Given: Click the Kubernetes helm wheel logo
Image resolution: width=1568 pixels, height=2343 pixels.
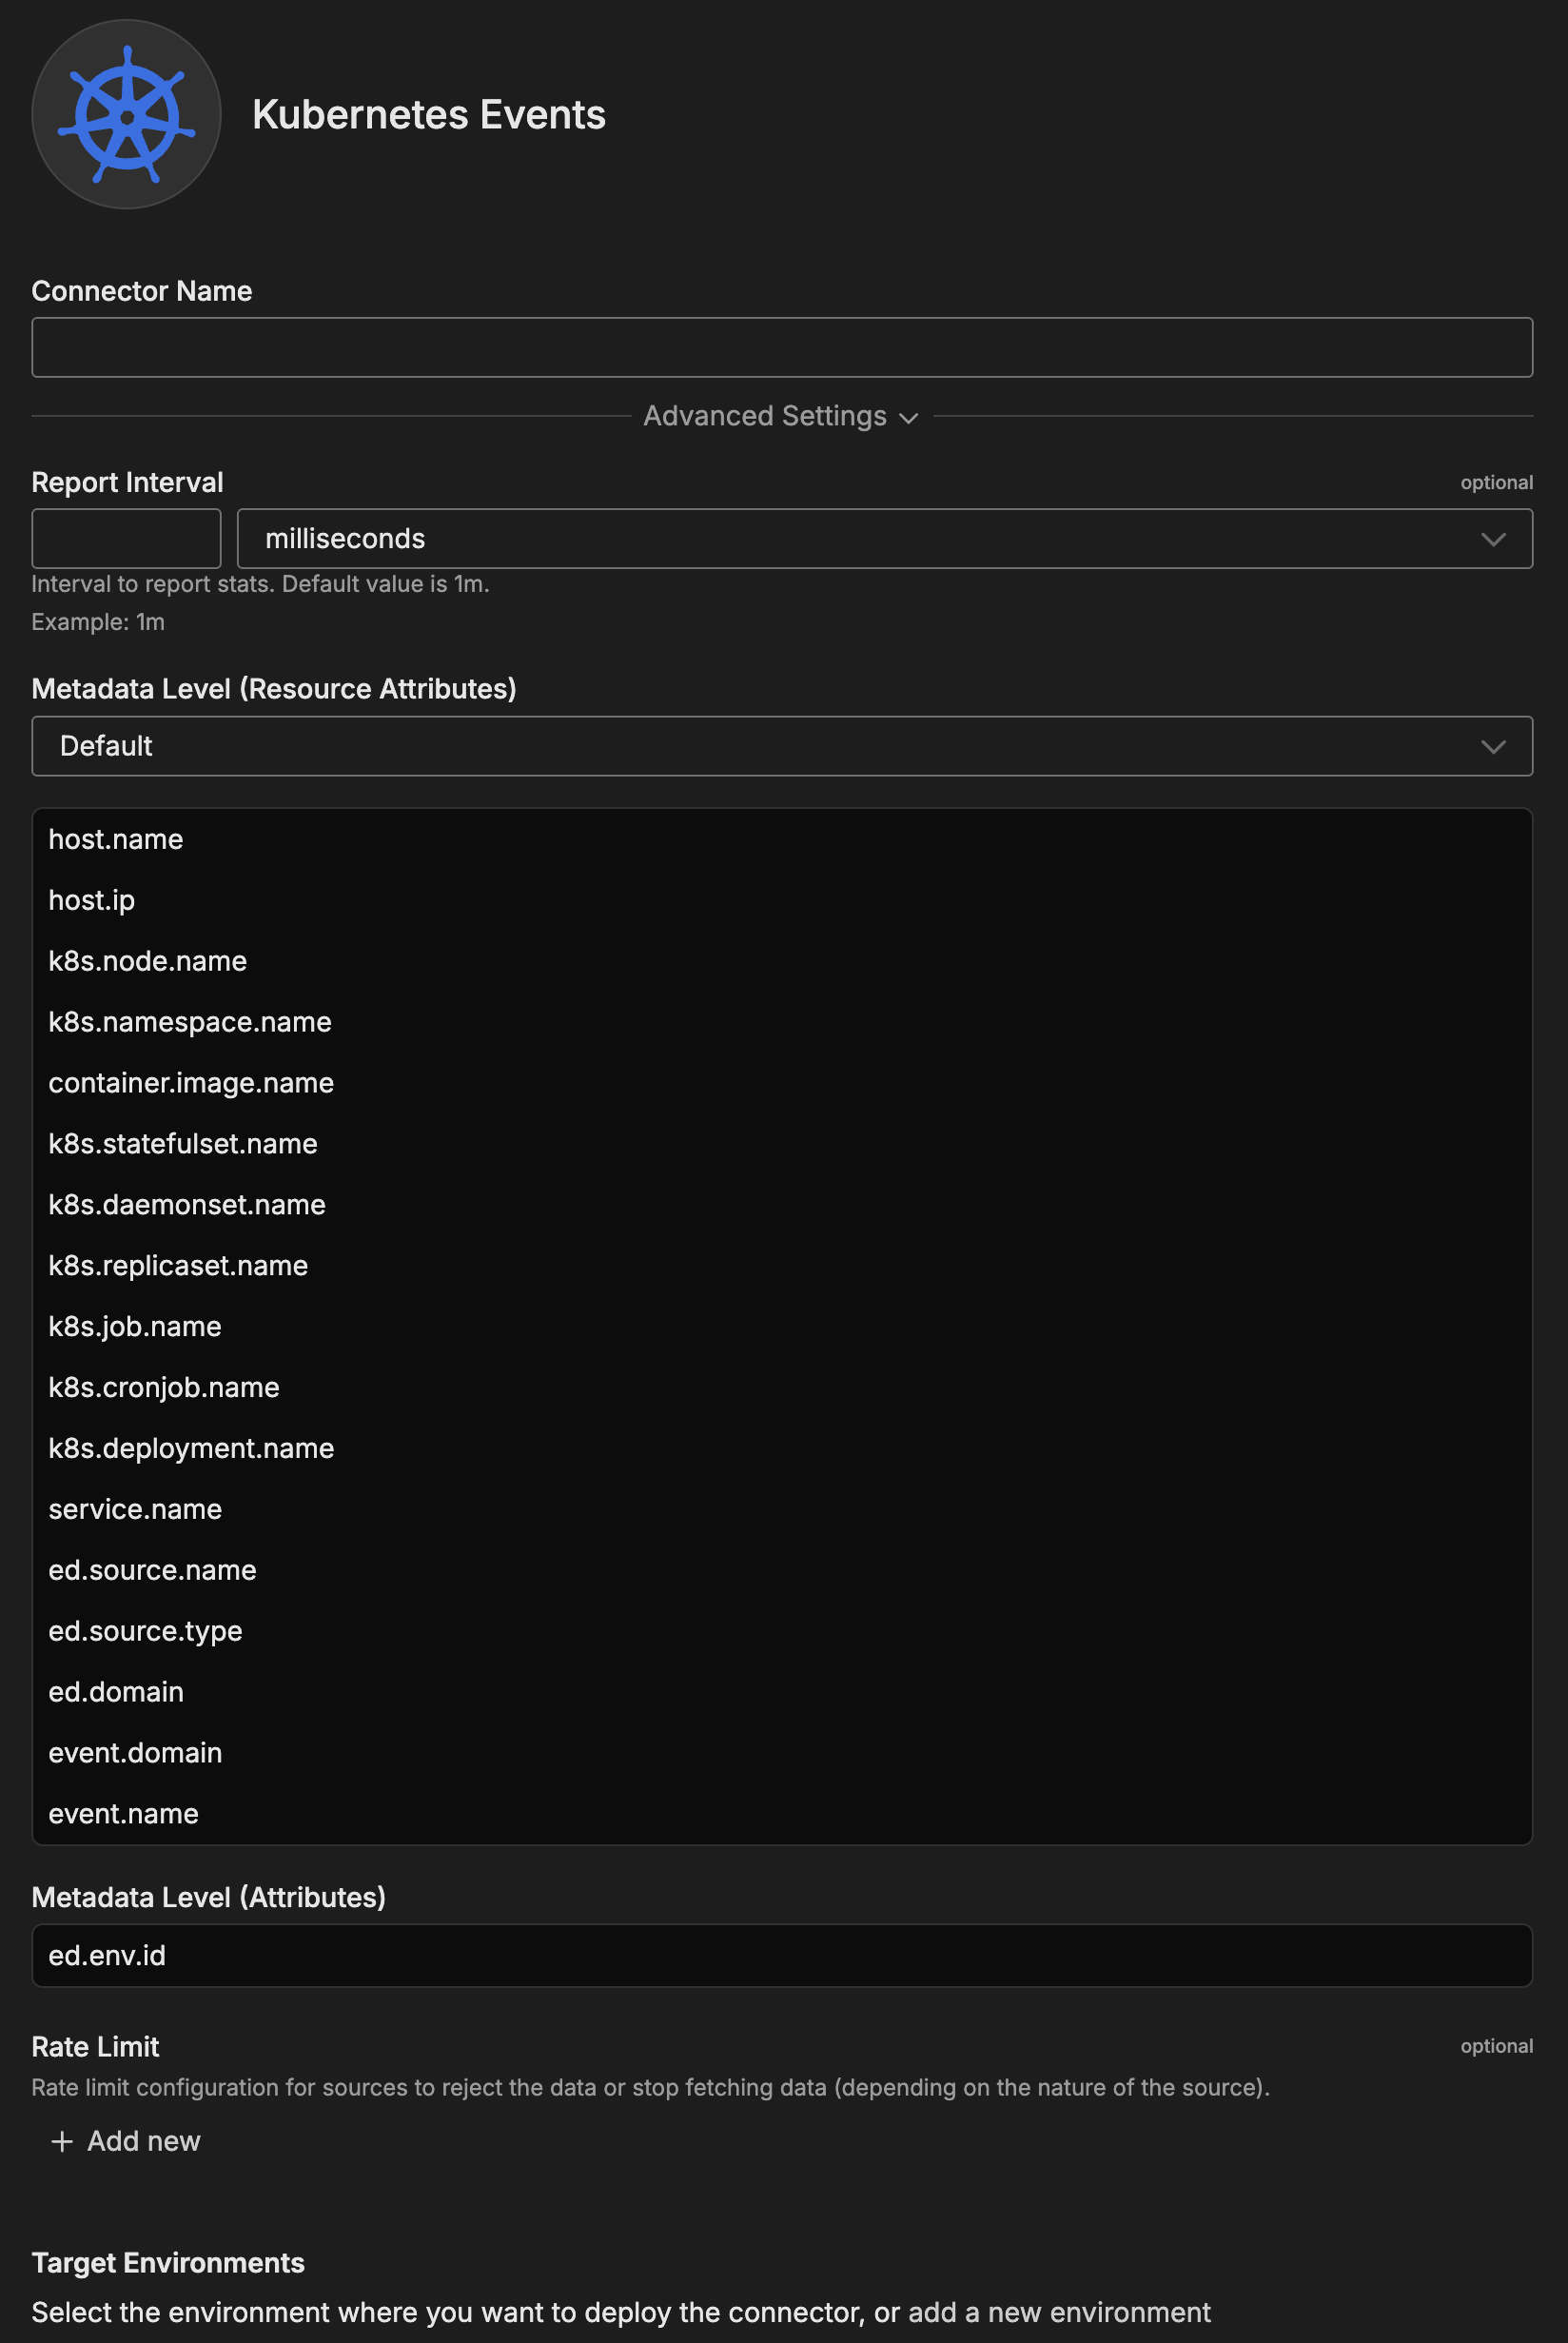Looking at the screenshot, I should click(126, 114).
